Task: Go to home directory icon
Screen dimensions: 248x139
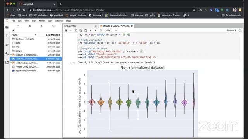Action: click(13, 31)
